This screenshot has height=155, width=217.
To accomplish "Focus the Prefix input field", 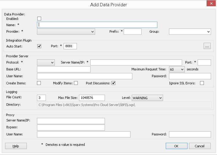I will coord(133,32).
